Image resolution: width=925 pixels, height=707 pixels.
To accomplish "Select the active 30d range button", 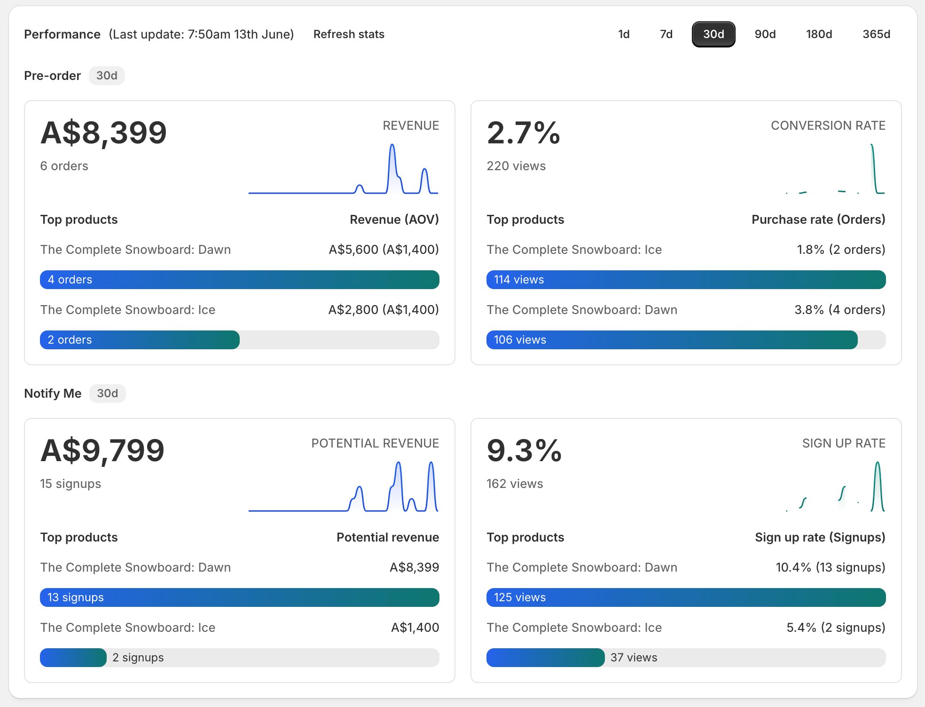I will tap(713, 34).
